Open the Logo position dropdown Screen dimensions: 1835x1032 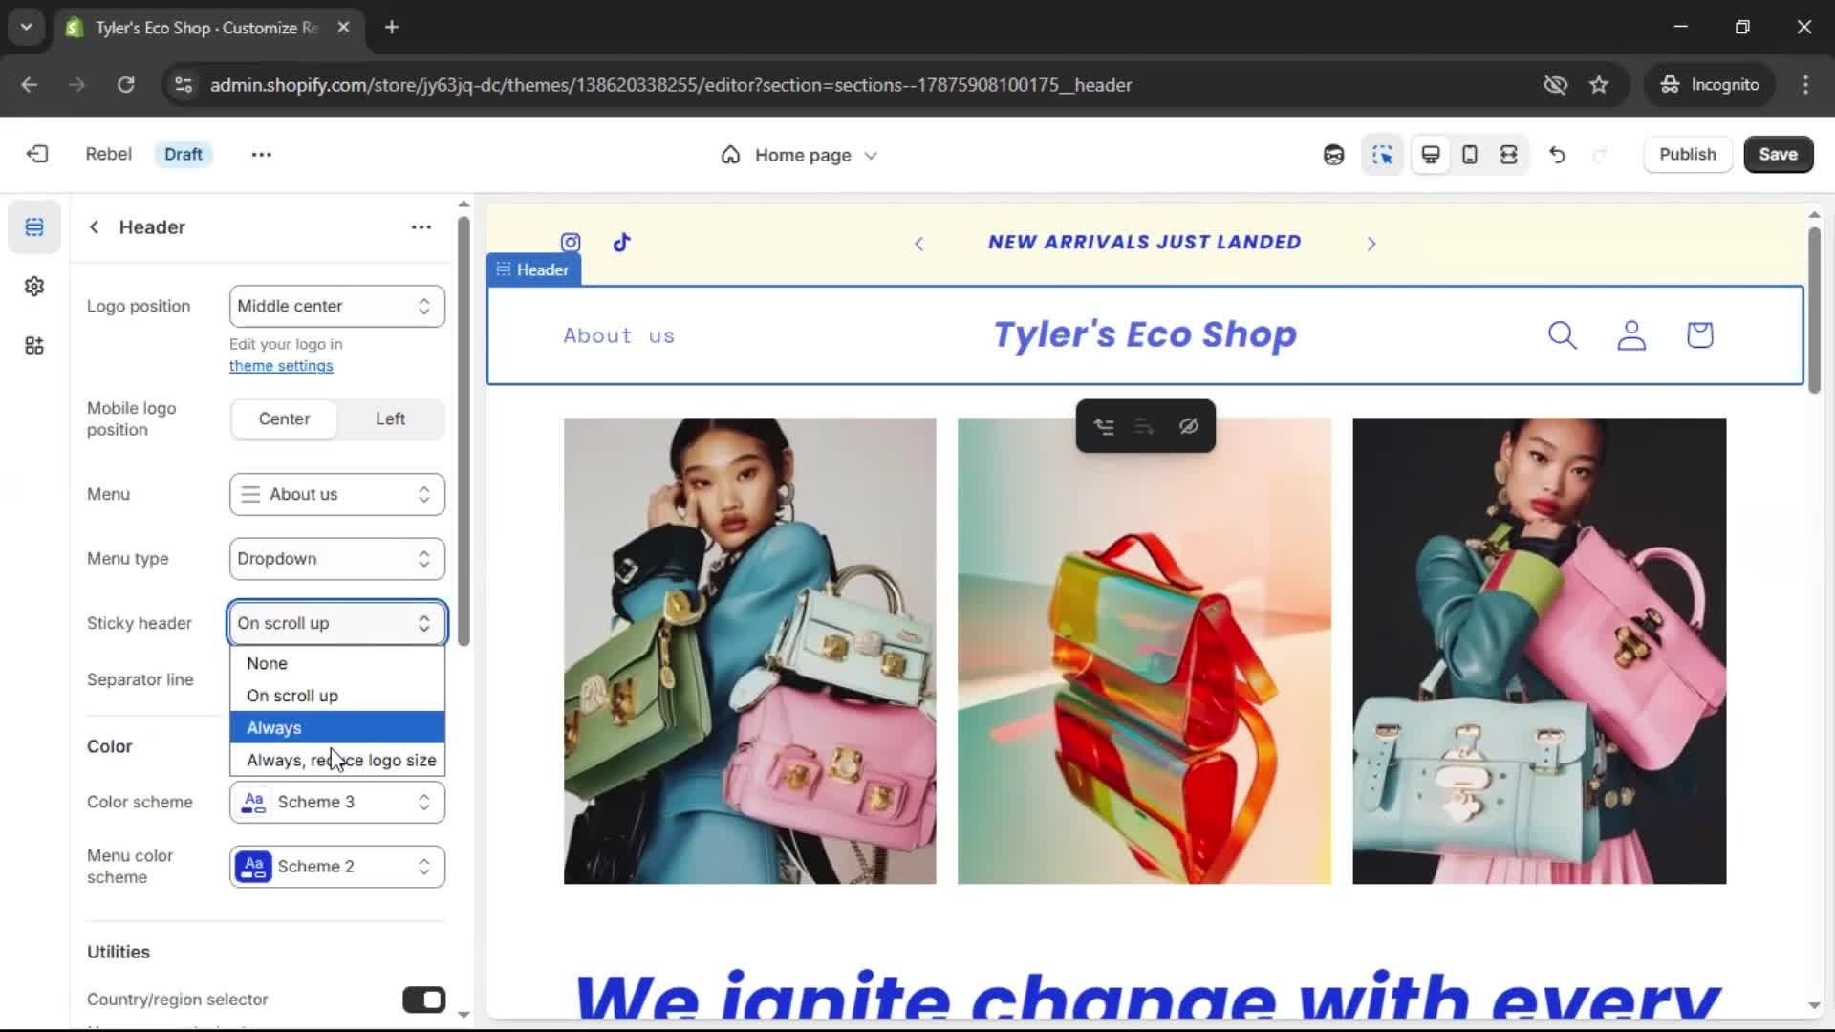coord(336,306)
